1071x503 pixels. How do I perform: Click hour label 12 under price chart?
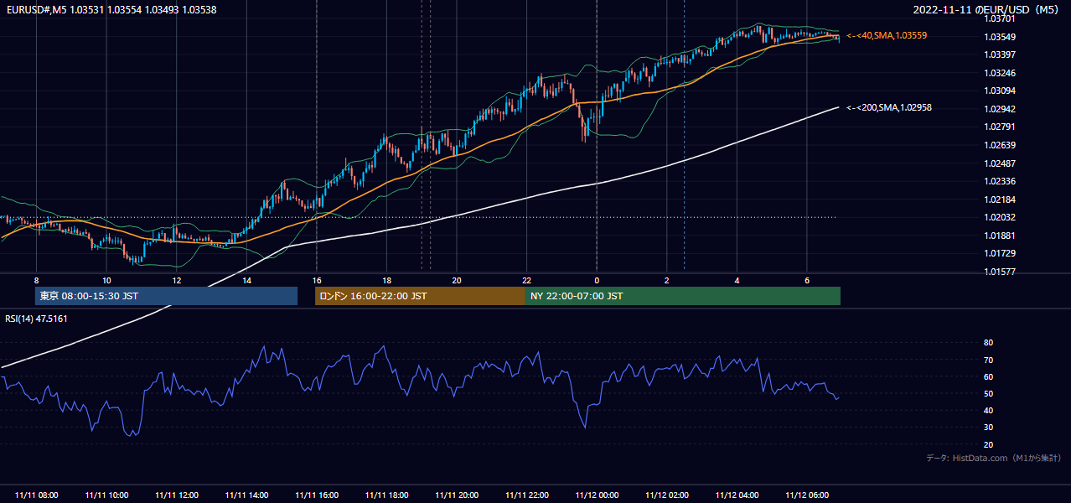(x=177, y=280)
